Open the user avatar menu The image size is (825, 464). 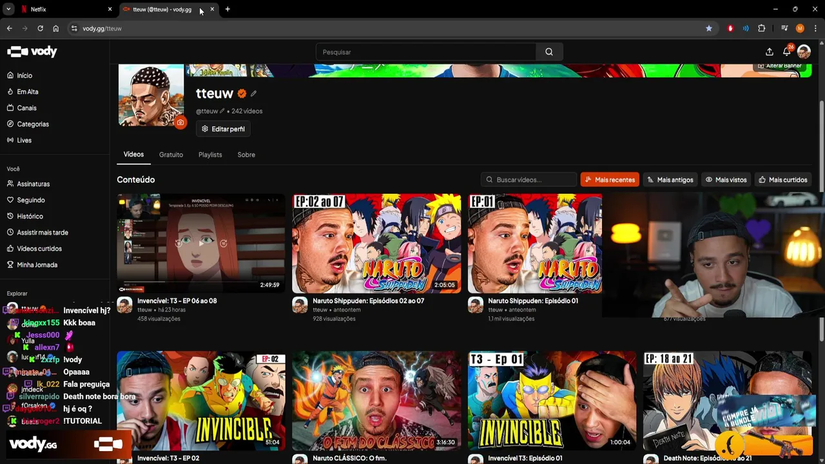804,52
